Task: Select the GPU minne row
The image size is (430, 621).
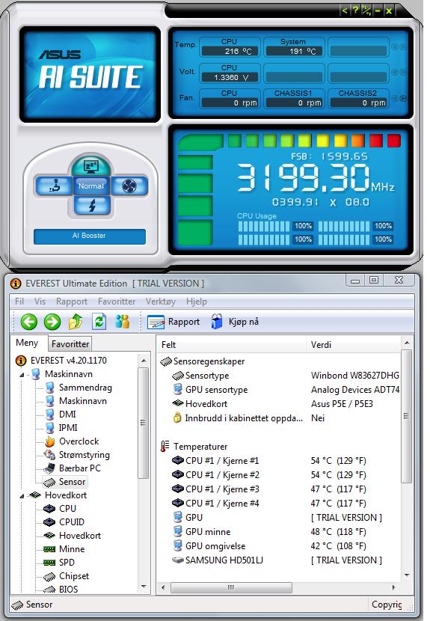Action: [279, 532]
